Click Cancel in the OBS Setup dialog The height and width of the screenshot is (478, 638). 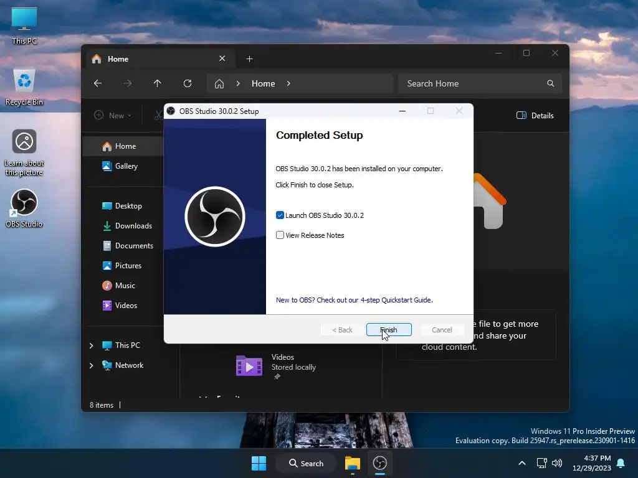coord(442,330)
